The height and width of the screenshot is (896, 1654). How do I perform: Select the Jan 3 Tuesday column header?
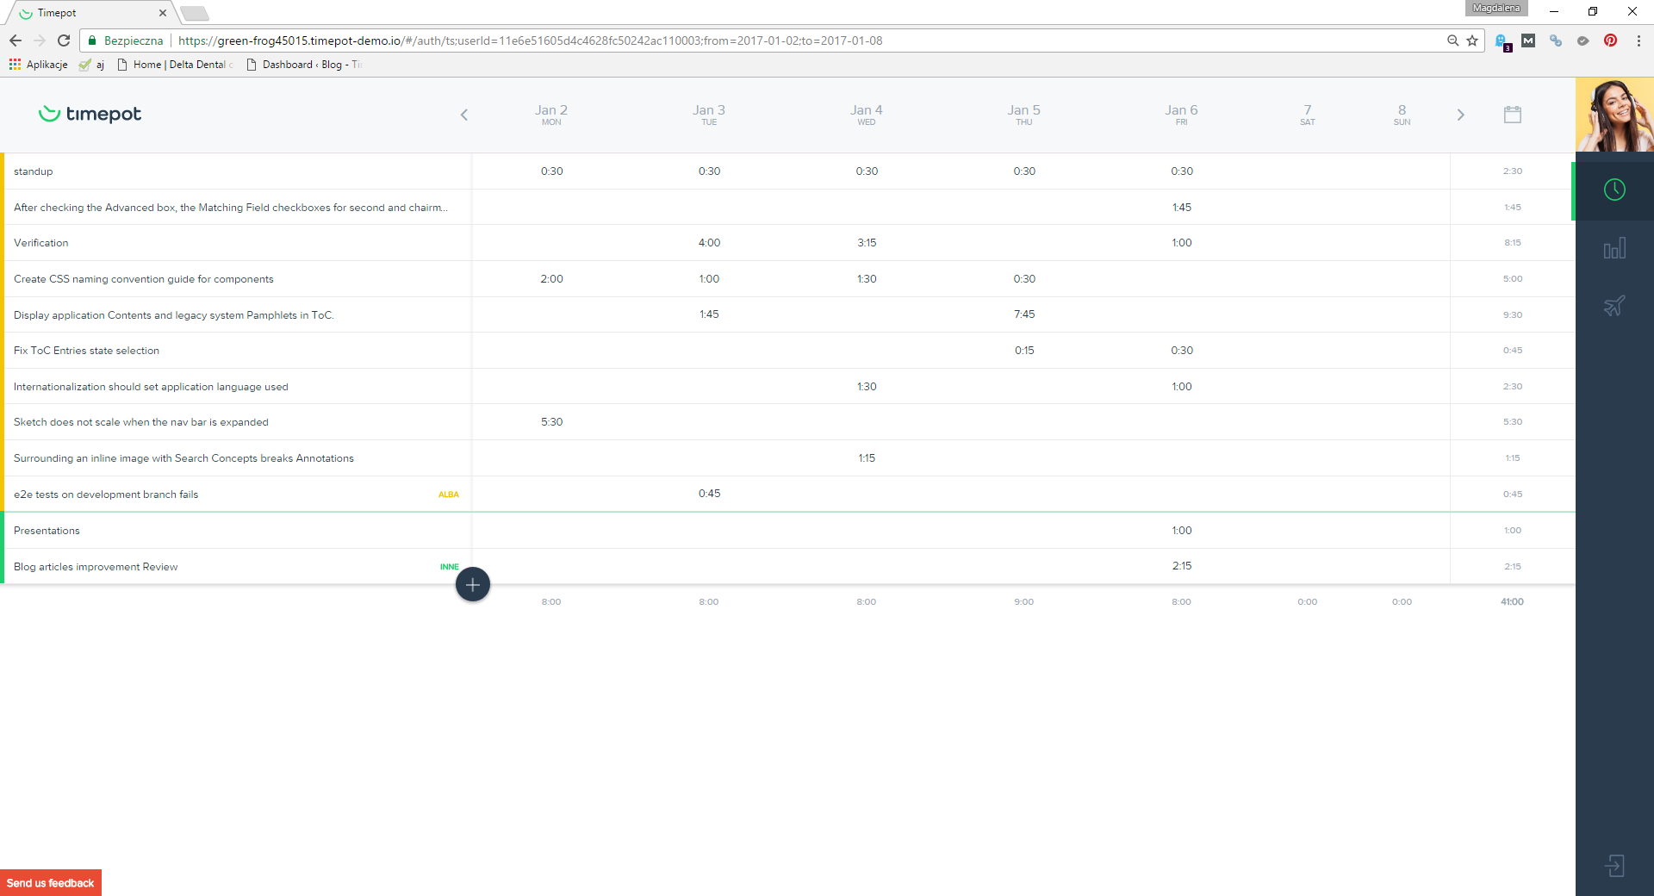pyautogui.click(x=709, y=114)
